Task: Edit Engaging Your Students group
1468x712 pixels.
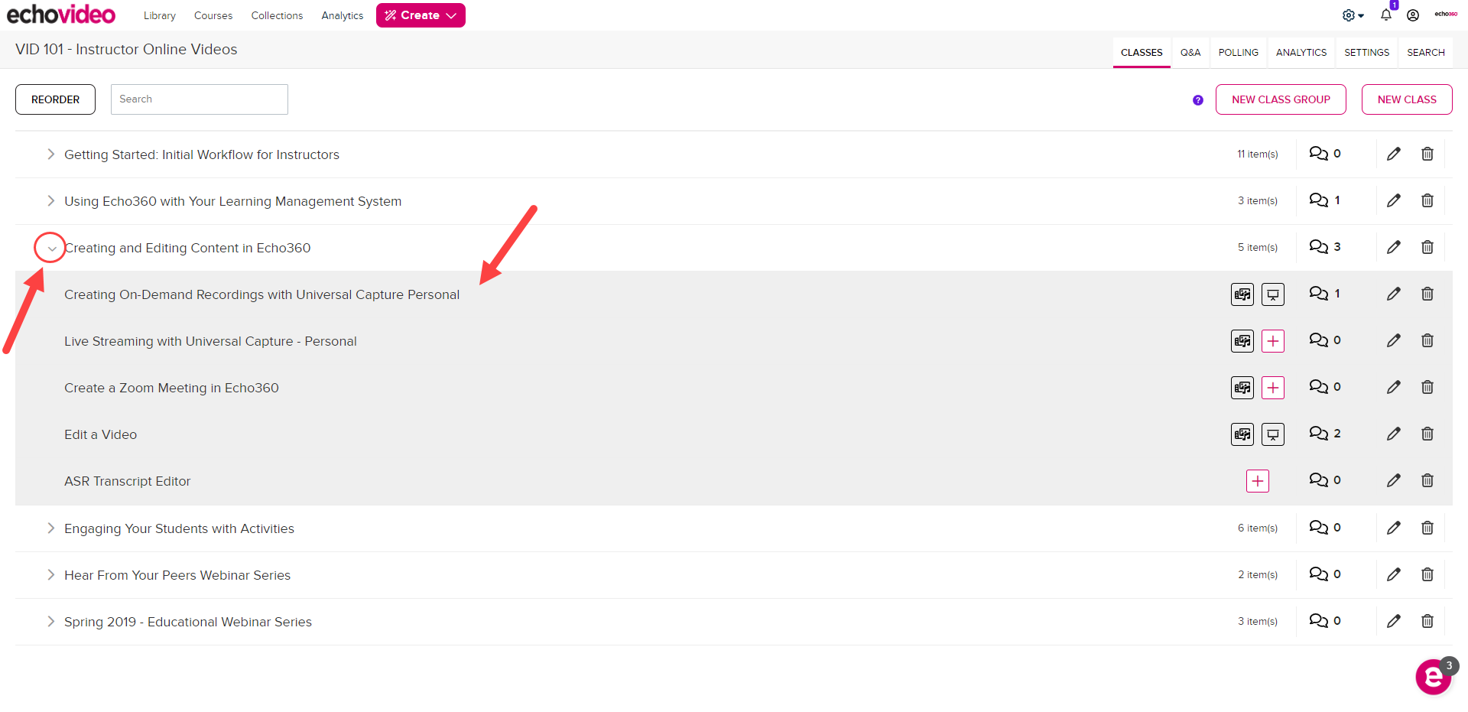Action: click(1394, 528)
